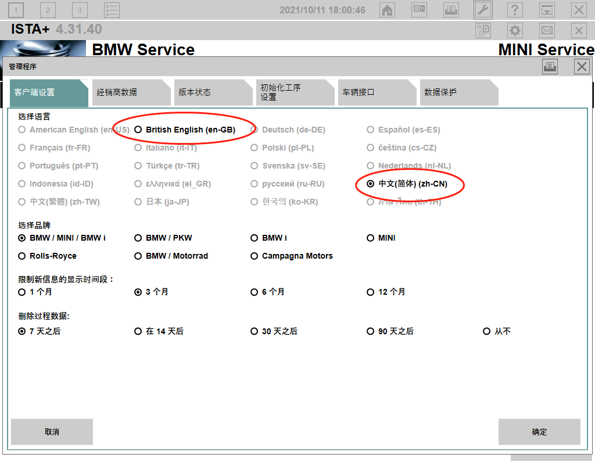Viewport: 595px width, 465px height.
Task: Select numbered session box 2
Action: [x=48, y=10]
